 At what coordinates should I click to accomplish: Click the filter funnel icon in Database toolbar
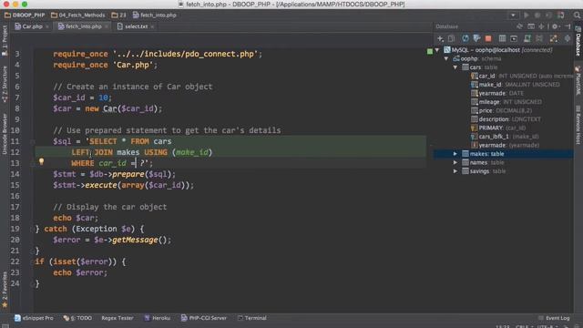click(476, 38)
